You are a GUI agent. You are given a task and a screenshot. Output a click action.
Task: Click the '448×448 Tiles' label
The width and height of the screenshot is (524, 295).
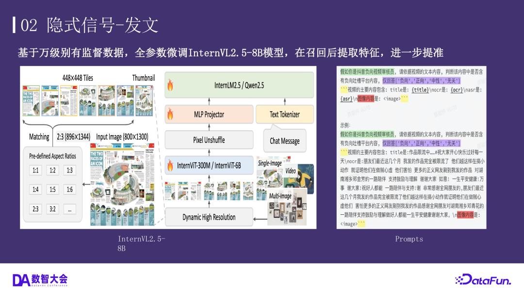pos(78,78)
